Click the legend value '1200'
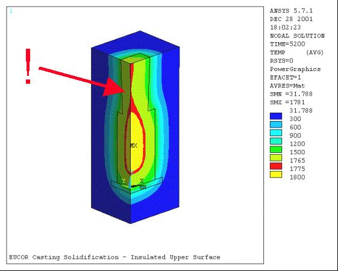 (x=297, y=144)
